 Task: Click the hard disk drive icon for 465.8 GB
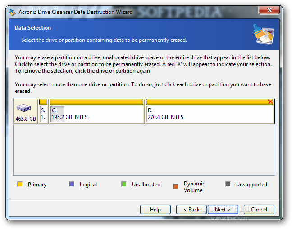click(24, 108)
